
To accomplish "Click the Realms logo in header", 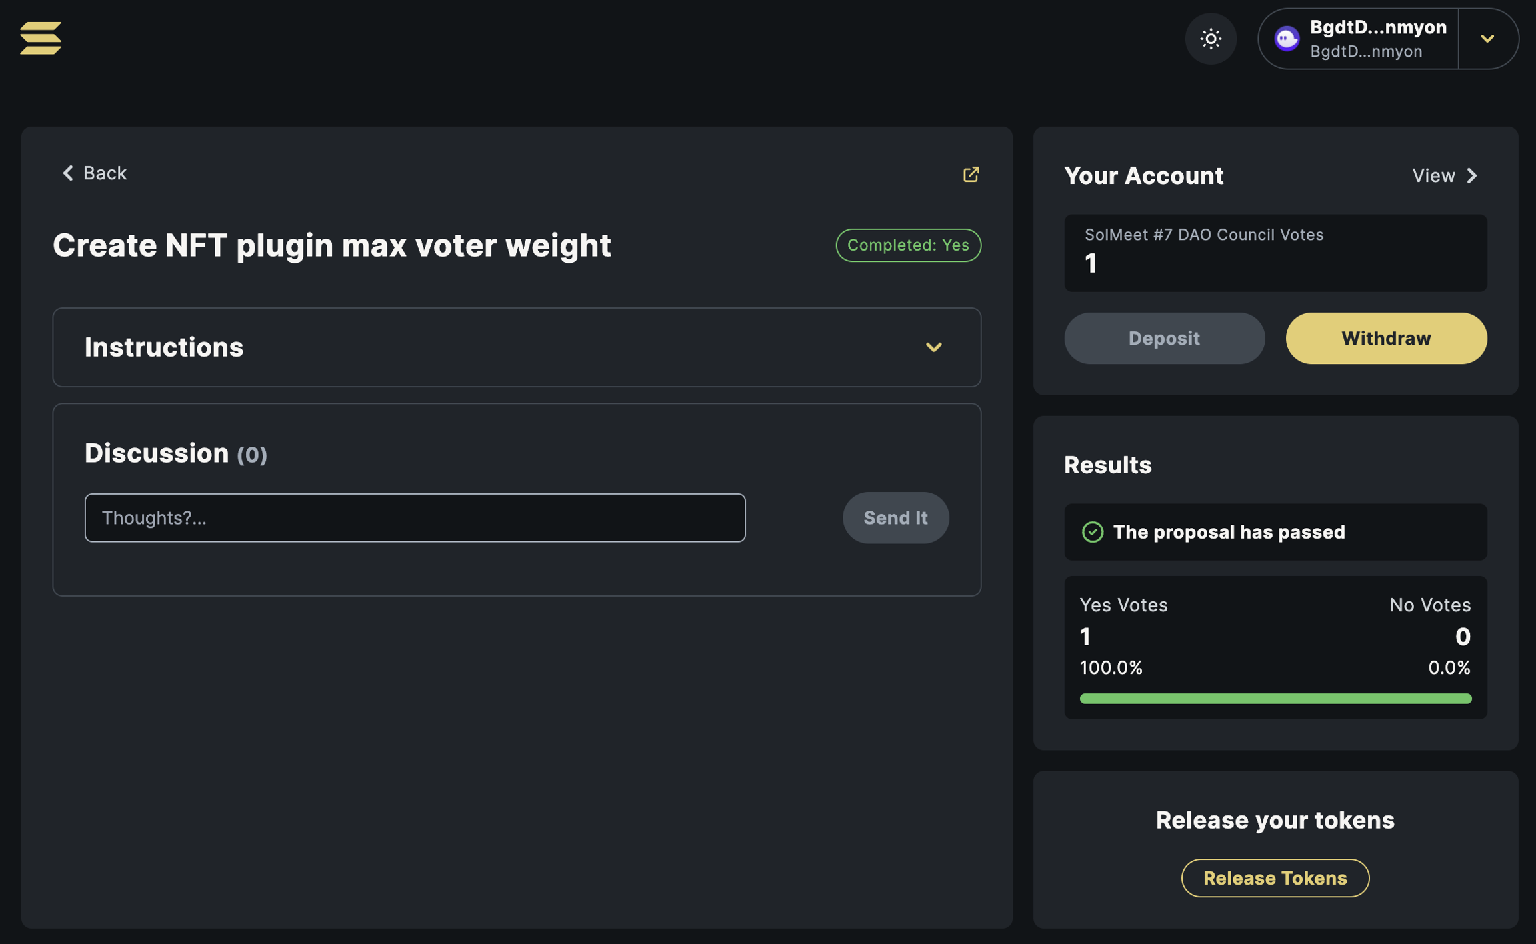I will [x=41, y=38].
